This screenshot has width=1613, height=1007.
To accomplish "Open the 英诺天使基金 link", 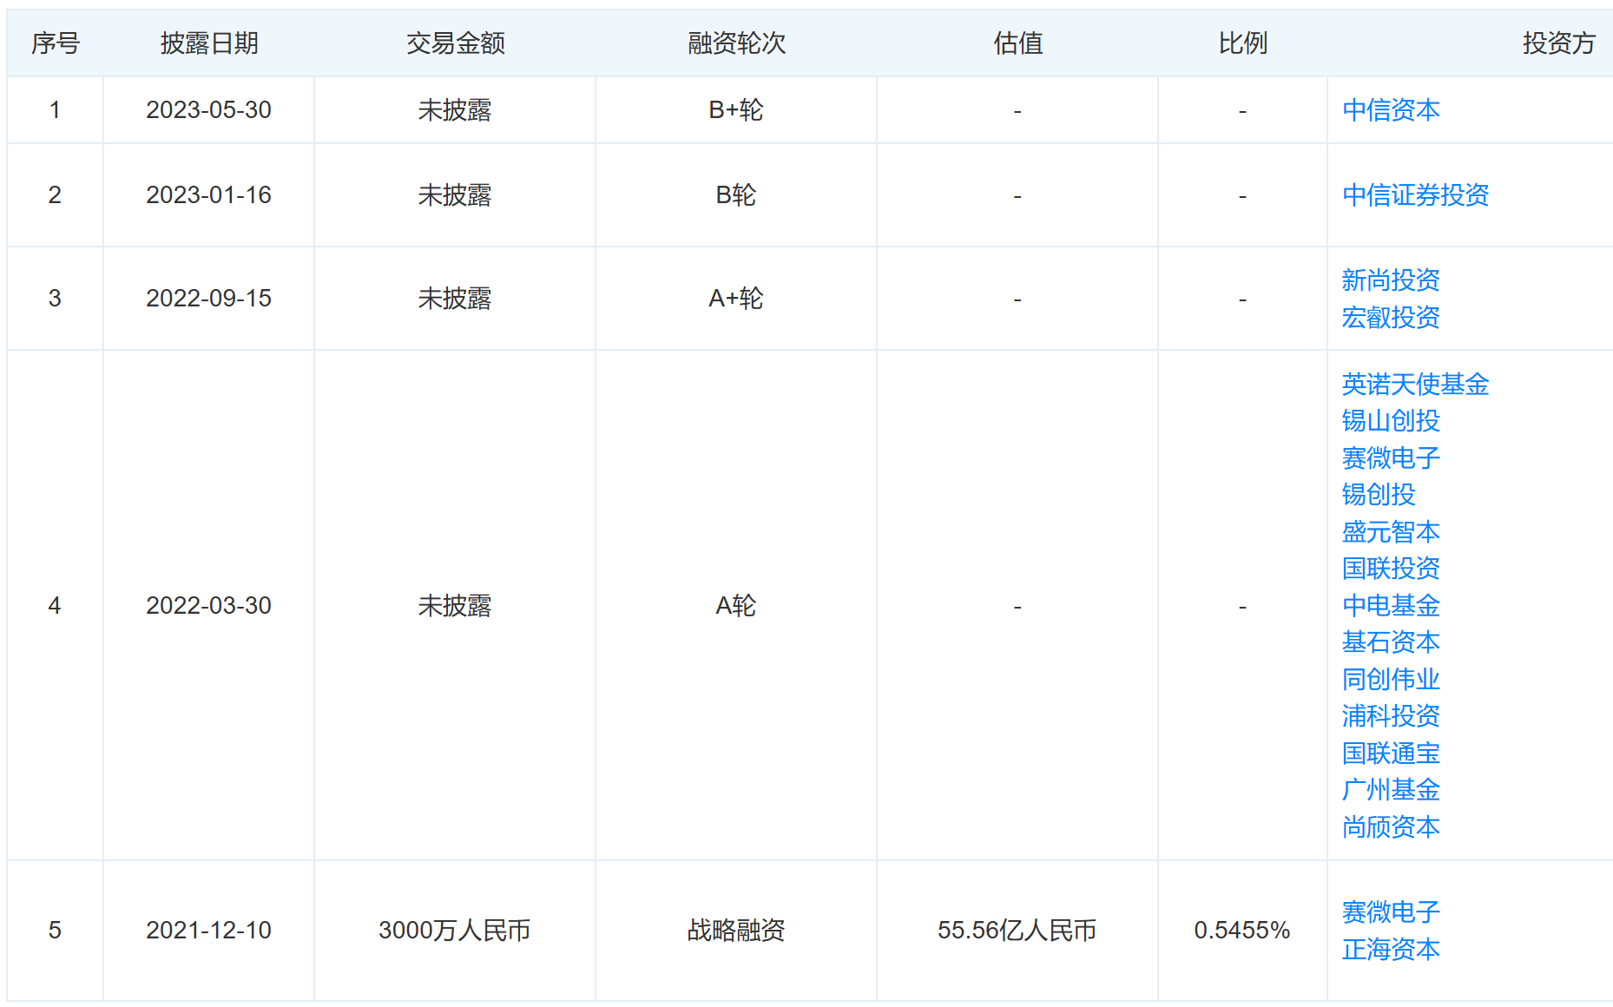I will point(1415,385).
